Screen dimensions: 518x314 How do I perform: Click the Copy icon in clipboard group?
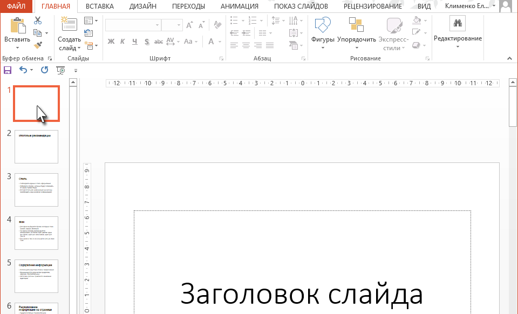click(37, 33)
